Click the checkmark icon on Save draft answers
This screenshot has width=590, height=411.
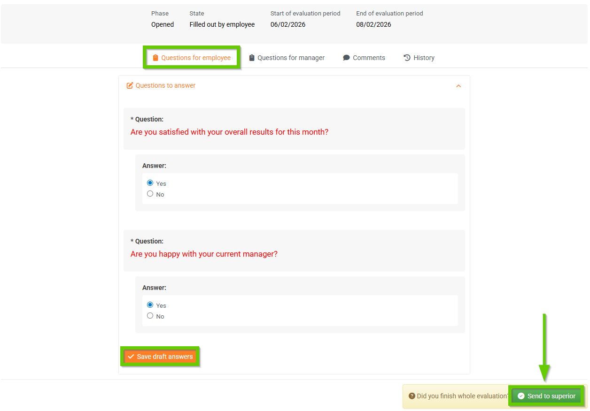click(x=131, y=357)
